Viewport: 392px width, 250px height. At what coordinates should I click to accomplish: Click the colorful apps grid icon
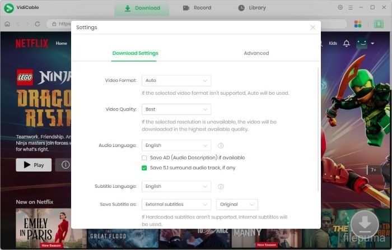pyautogui.click(x=358, y=24)
